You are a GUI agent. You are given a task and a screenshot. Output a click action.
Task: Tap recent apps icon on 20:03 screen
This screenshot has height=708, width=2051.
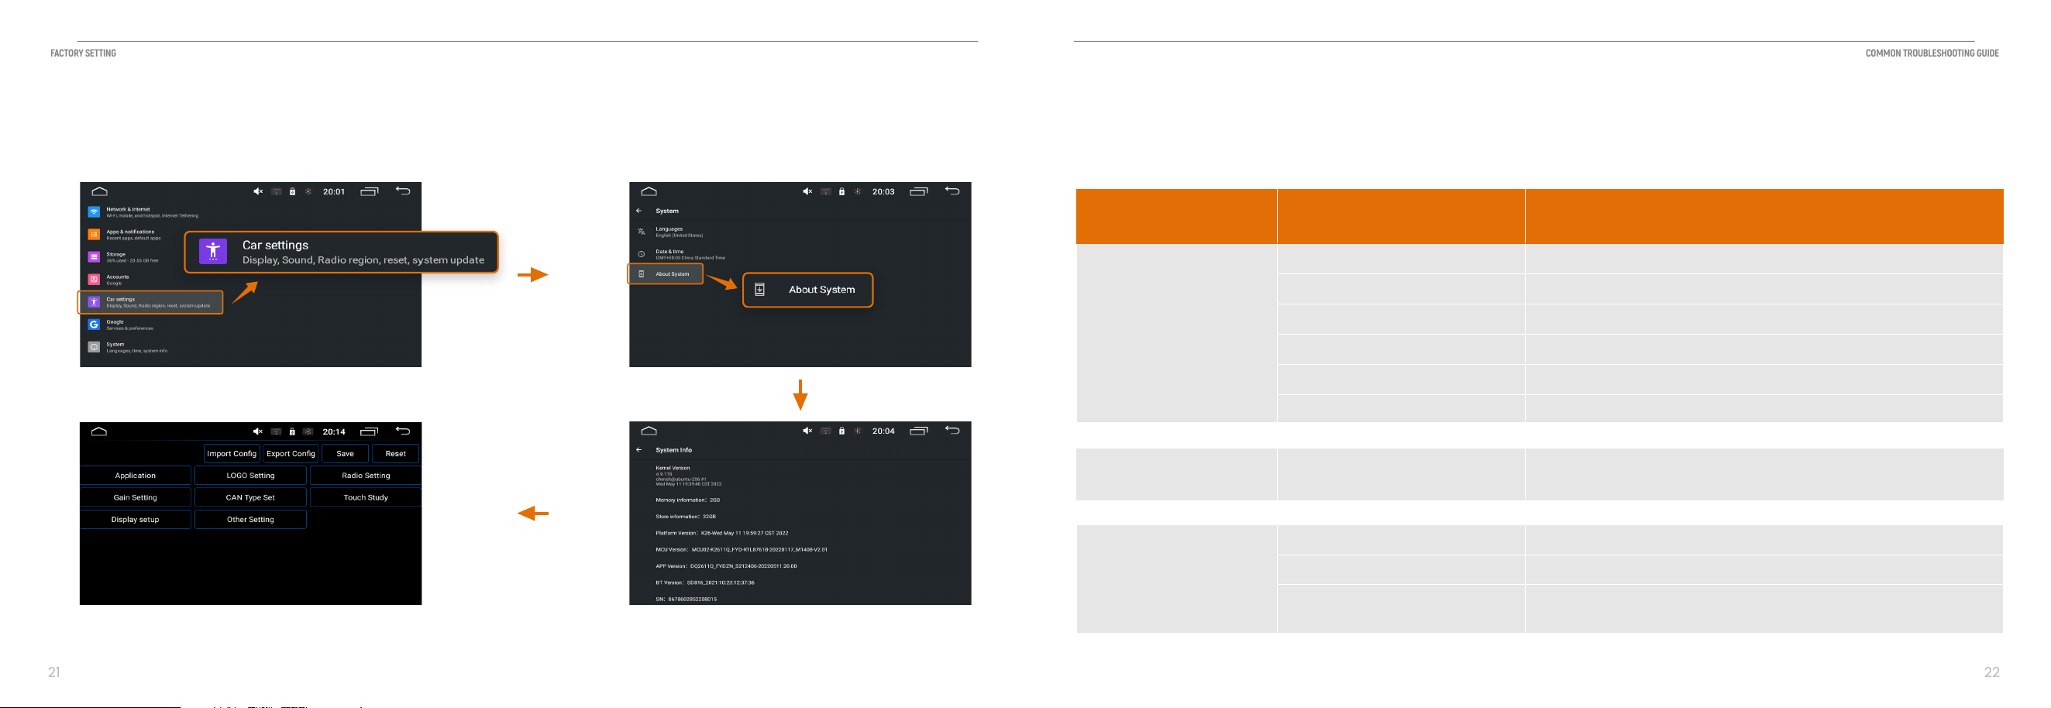point(919,192)
